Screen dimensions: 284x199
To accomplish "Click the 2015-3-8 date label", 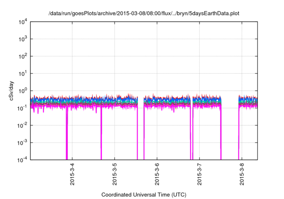I will [x=242, y=174].
